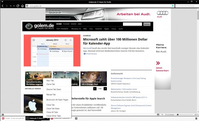Screen dimensions: 199x121
Task: Open Produktmanager Hardware-in-the-Loop job link
Action: pyautogui.click(x=128, y=80)
